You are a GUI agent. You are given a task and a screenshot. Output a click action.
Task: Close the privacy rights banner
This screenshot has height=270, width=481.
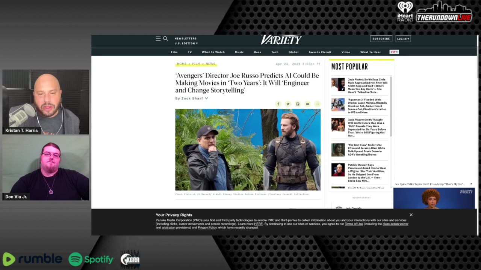(411, 214)
